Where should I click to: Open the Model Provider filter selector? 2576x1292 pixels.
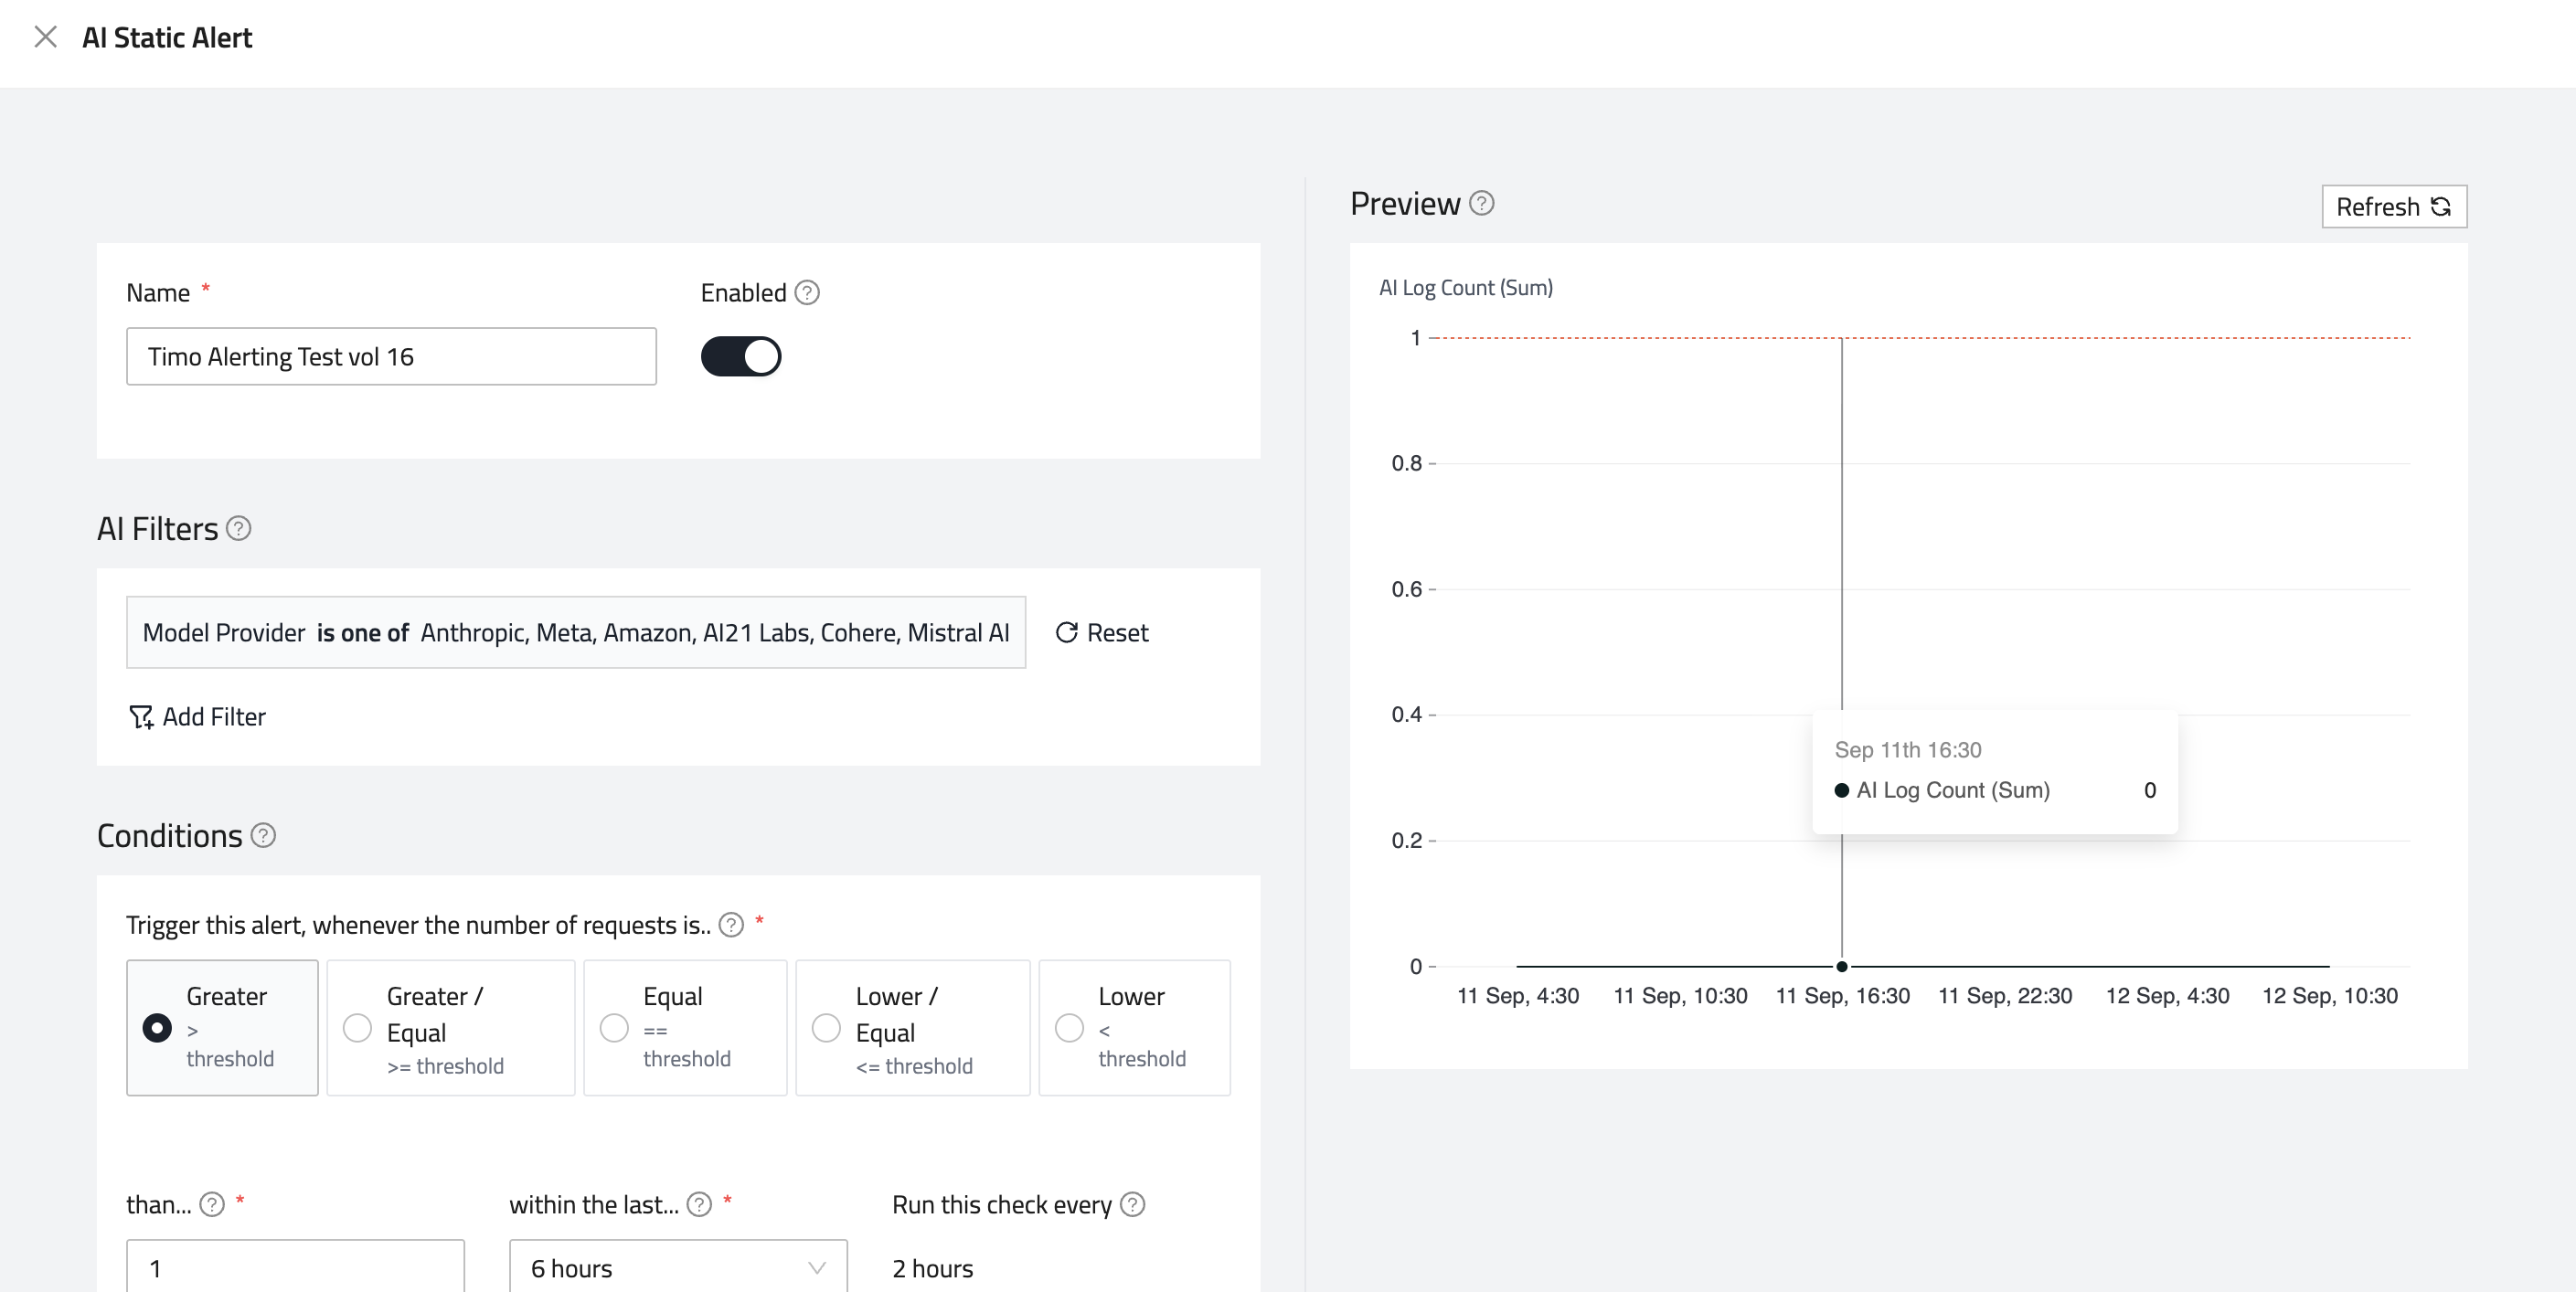click(575, 632)
